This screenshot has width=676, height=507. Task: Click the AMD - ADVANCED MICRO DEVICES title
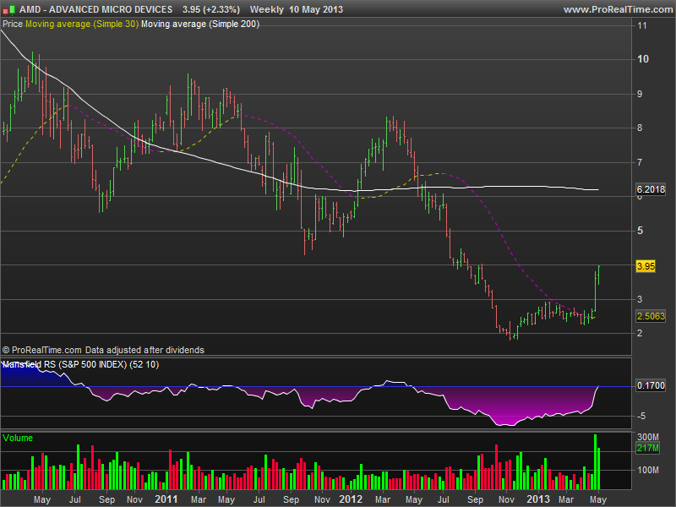(x=95, y=9)
